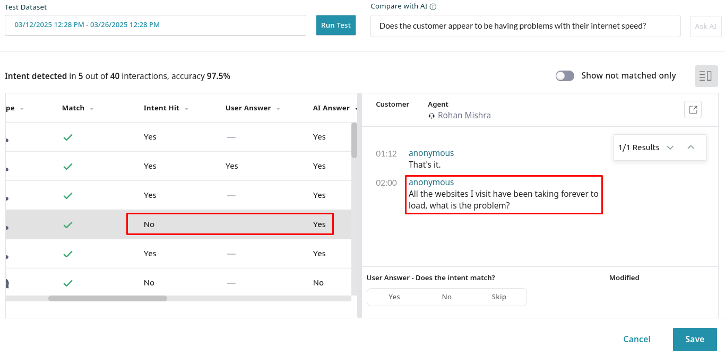The height and width of the screenshot is (356, 725).
Task: Open the Intent Hit column sort dropdown
Action: point(186,109)
